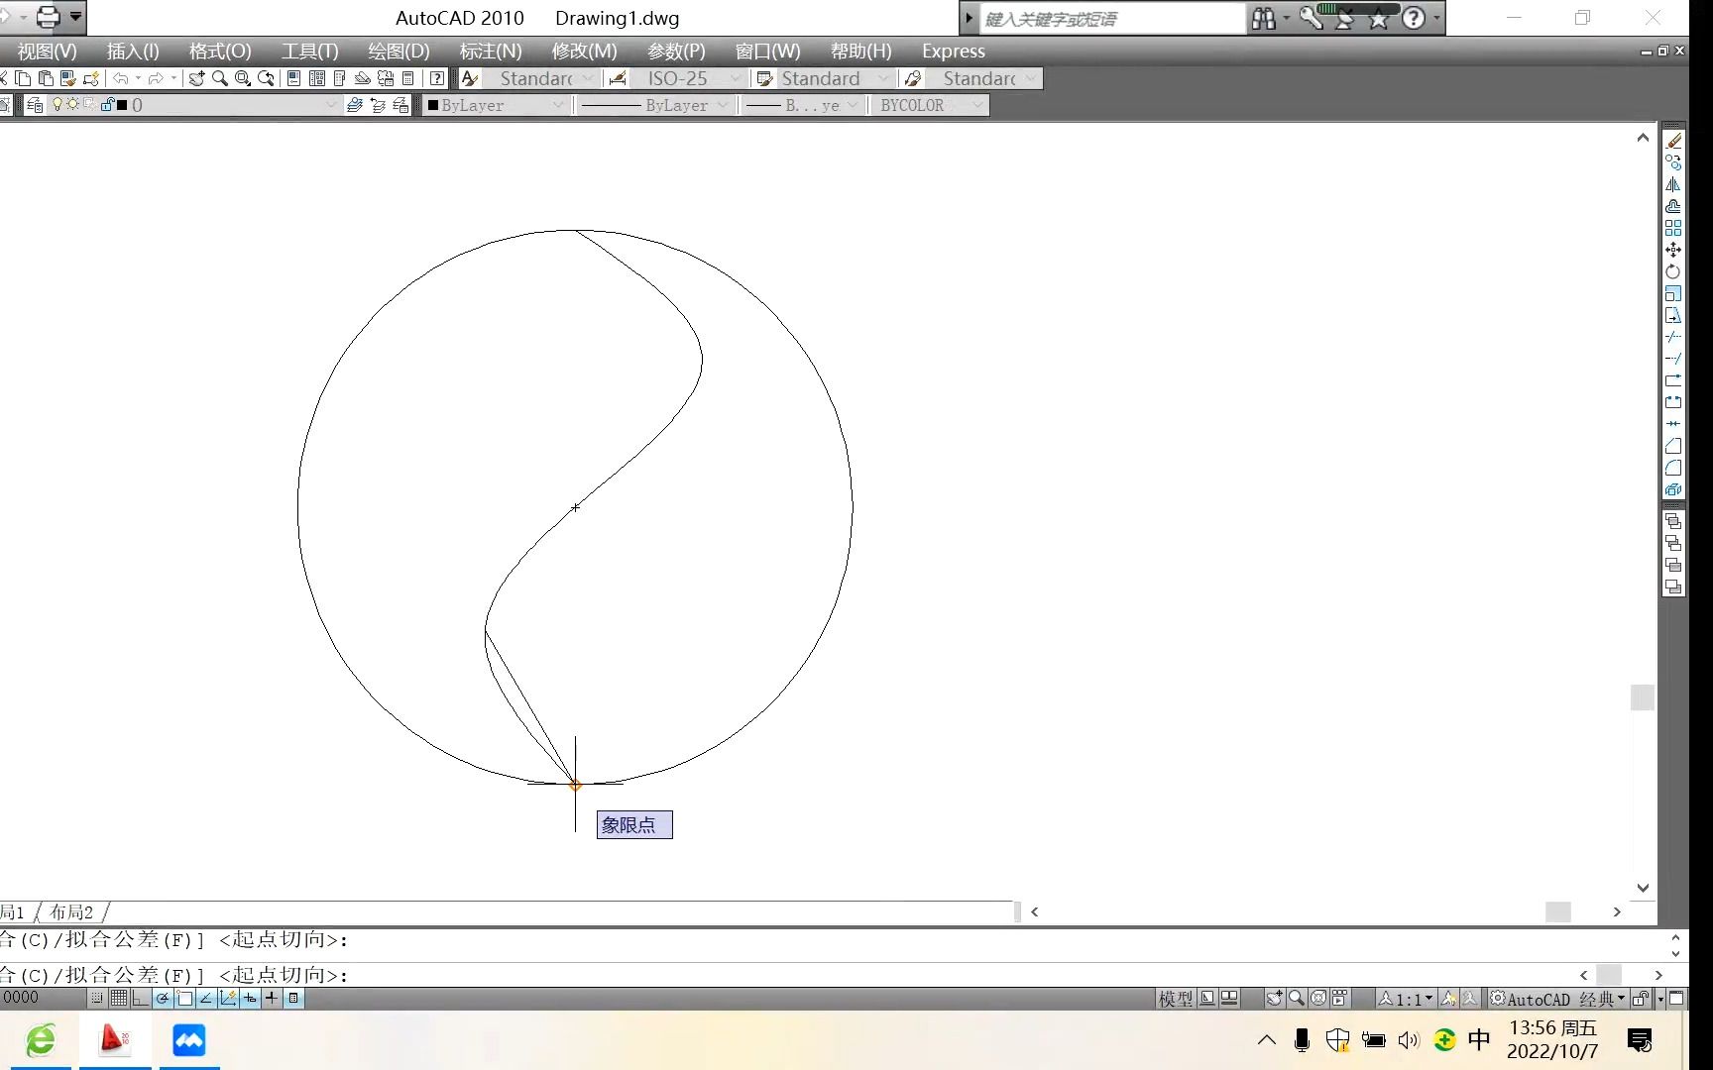Open the BYCOLOR plot style dropdown
The width and height of the screenshot is (1713, 1070).
pyautogui.click(x=930, y=105)
